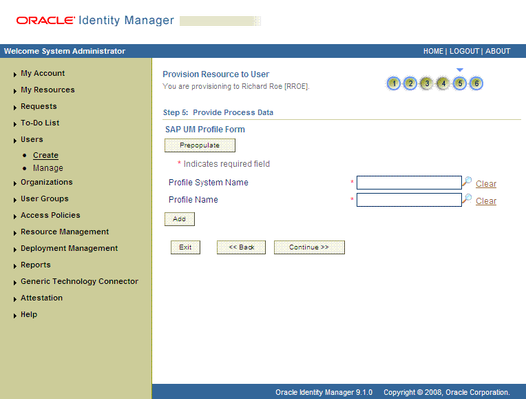Click the Exit button
Screen dimensions: 526x399
(185, 247)
